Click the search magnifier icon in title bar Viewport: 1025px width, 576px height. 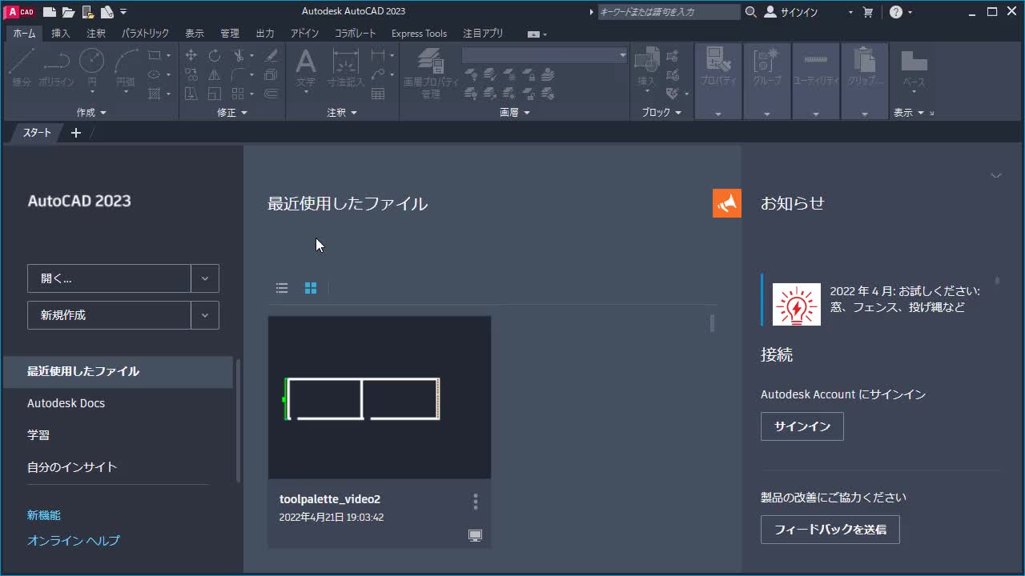pyautogui.click(x=750, y=12)
